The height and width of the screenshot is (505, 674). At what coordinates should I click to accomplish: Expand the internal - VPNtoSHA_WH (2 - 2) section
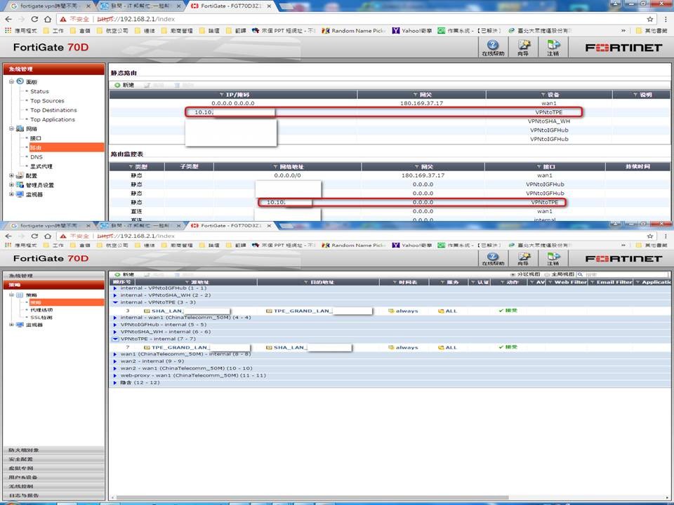click(114, 295)
